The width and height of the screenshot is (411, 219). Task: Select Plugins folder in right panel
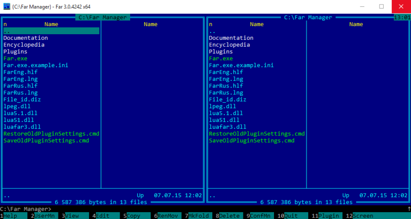point(221,52)
